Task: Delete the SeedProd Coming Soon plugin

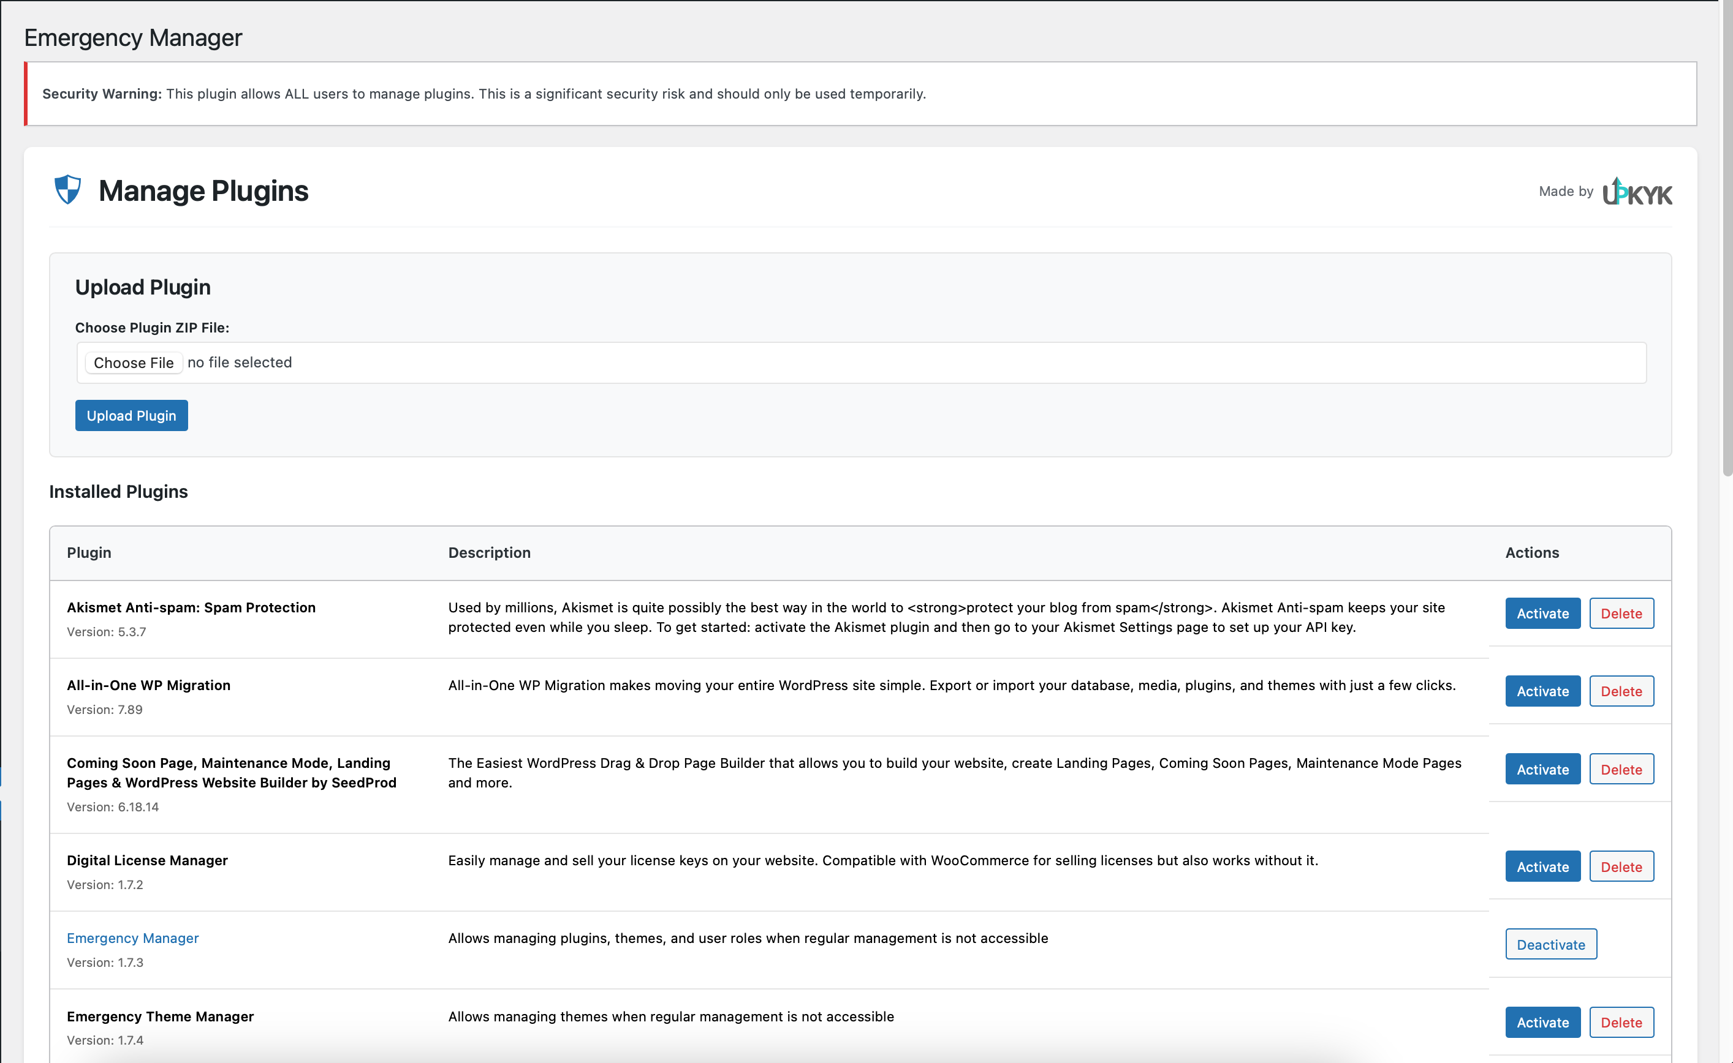Action: tap(1621, 769)
